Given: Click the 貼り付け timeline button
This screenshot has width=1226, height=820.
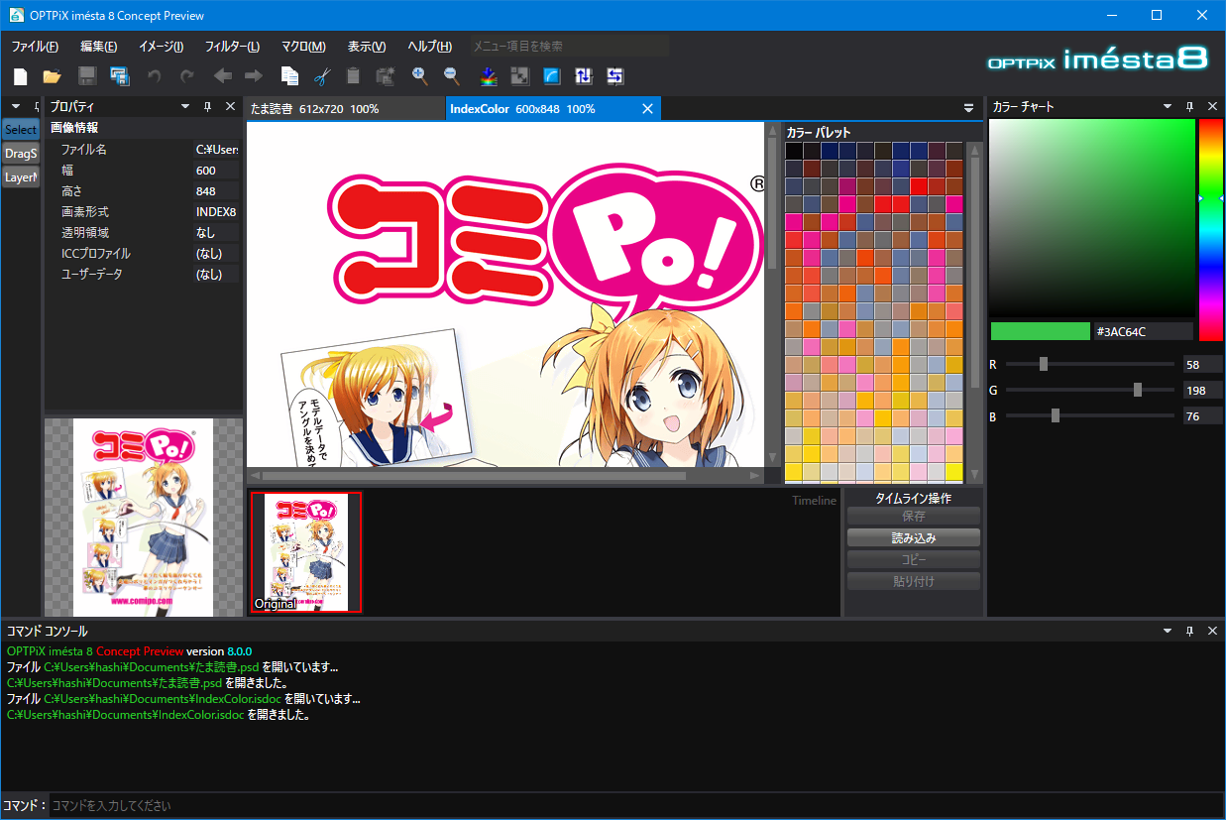Looking at the screenshot, I should [x=914, y=582].
